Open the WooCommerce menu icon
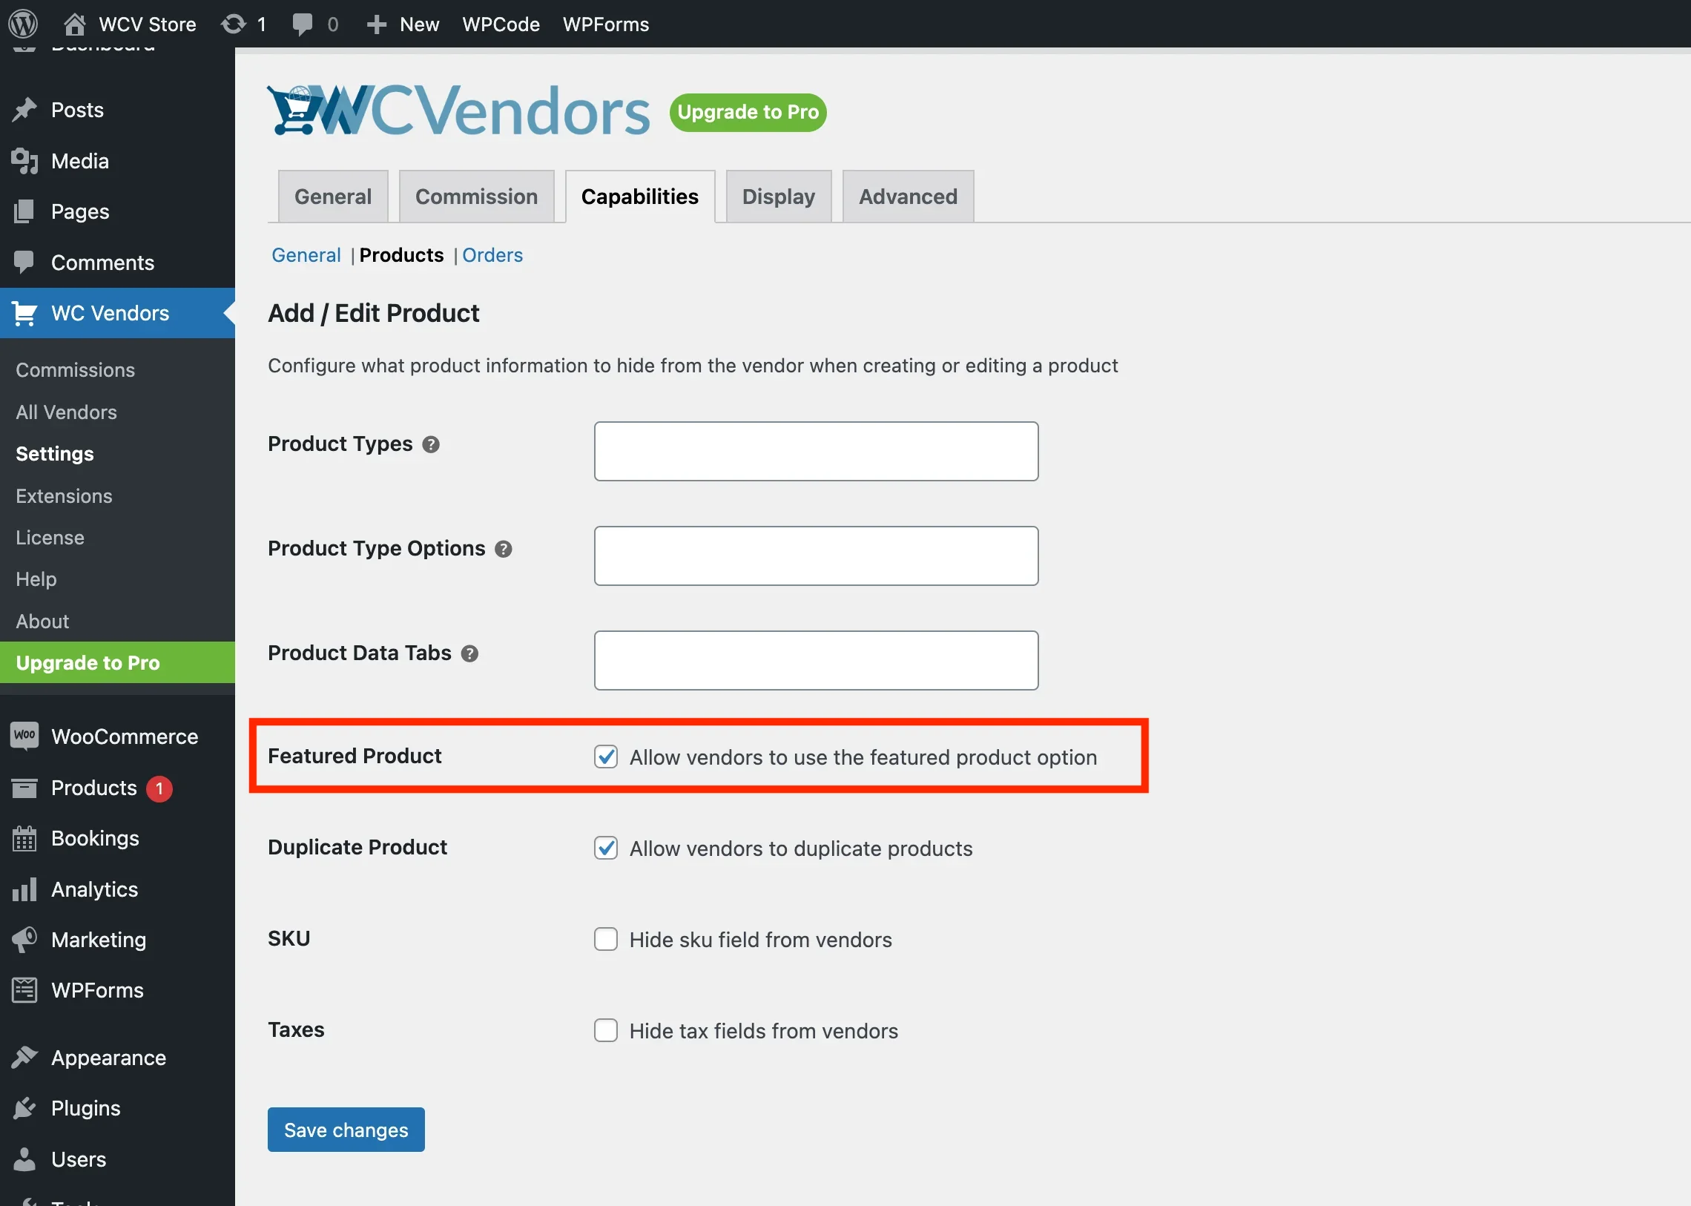This screenshot has width=1691, height=1206. click(x=24, y=736)
